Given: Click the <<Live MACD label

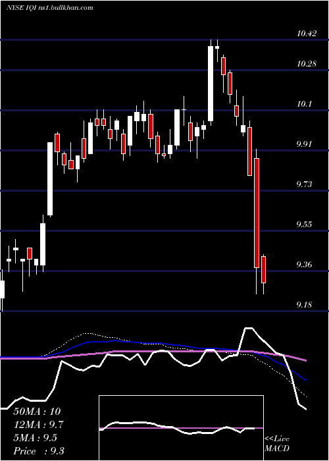Looking at the screenshot, I should (277, 444).
